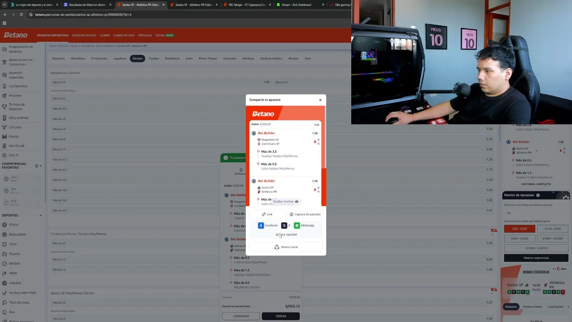Share the bet to Betano Social
This screenshot has width=572, height=322.
click(x=286, y=247)
